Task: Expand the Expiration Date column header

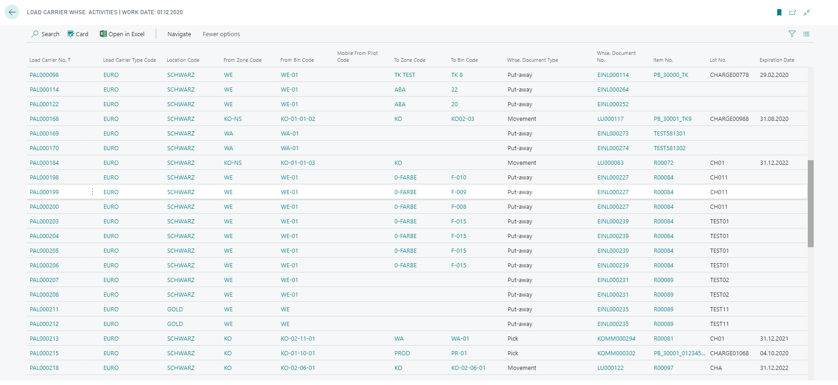Action: (x=777, y=60)
